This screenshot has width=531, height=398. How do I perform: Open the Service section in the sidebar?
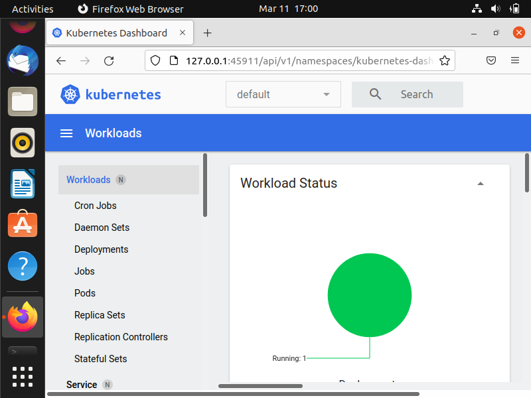82,385
